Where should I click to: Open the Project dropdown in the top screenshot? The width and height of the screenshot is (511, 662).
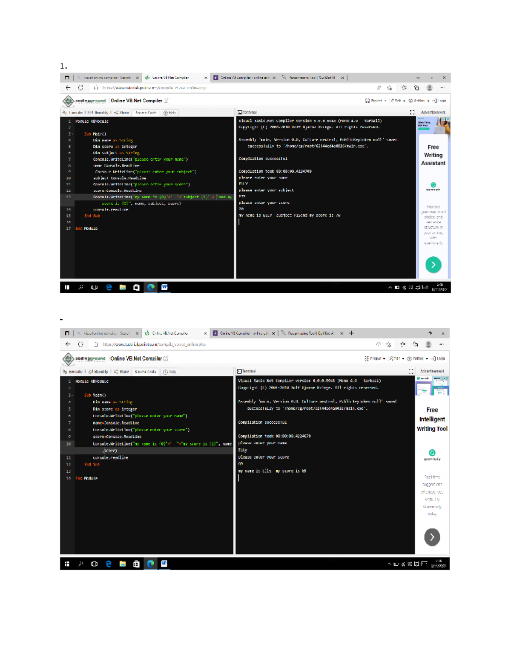tap(376, 101)
